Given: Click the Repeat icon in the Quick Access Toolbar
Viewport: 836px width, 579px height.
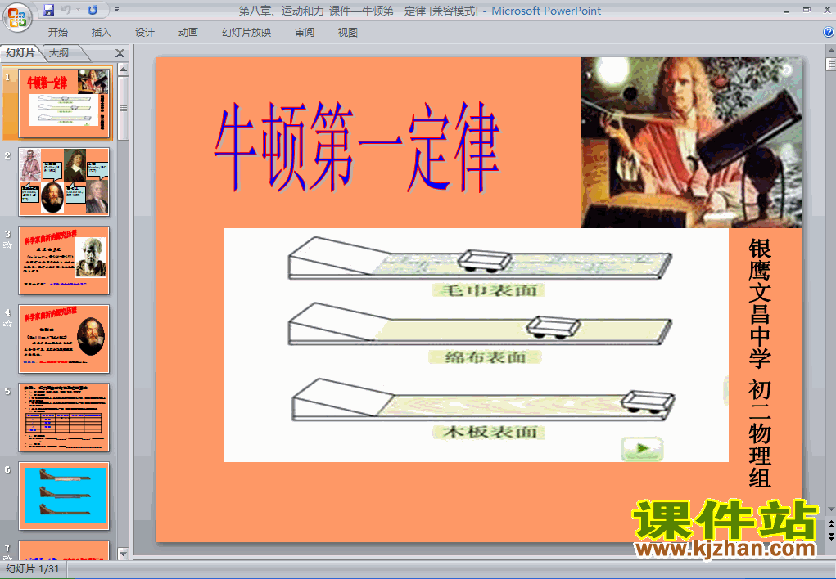Looking at the screenshot, I should pyautogui.click(x=93, y=10).
